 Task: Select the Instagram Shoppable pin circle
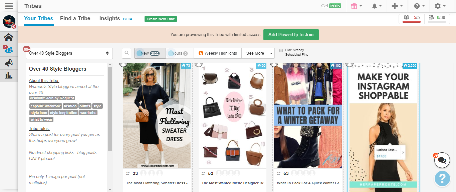click(x=349, y=64)
